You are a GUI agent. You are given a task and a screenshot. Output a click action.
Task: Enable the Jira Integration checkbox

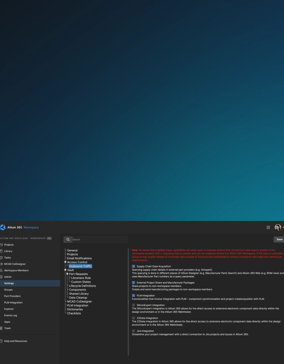[134, 331]
